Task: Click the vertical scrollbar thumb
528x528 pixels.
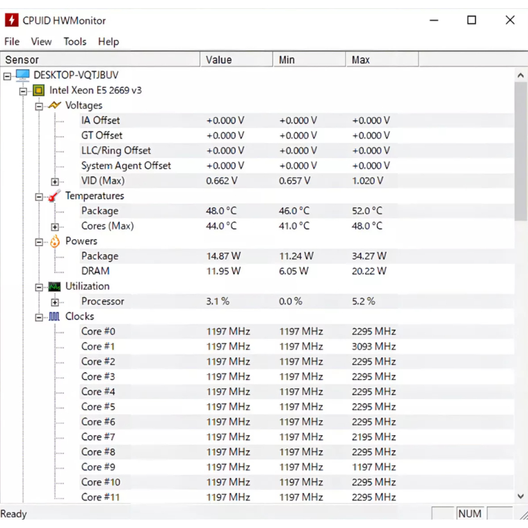Action: [521, 151]
